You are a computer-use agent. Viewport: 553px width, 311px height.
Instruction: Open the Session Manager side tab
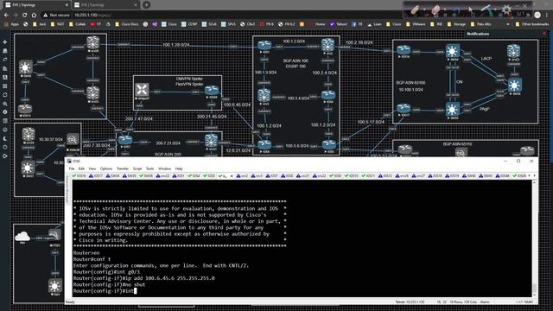pos(67,190)
